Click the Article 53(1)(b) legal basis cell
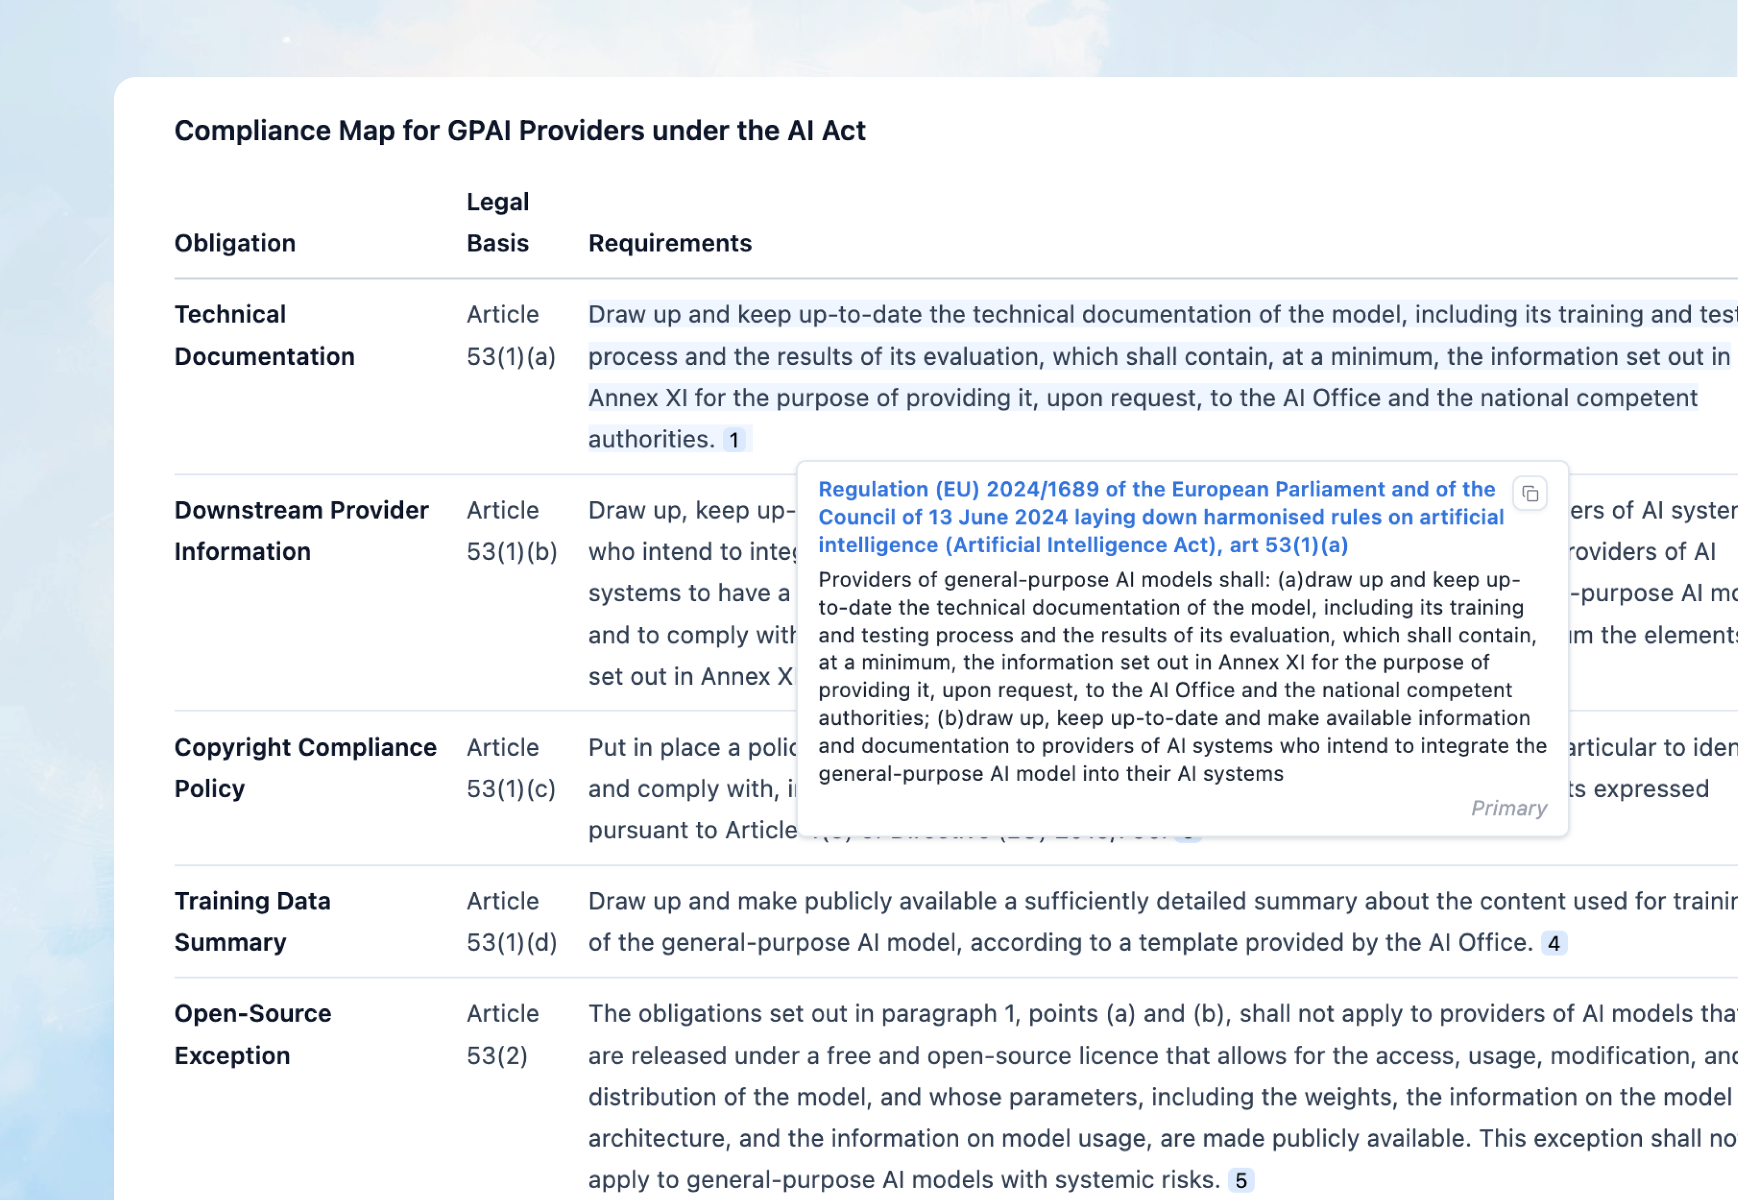This screenshot has height=1200, width=1738. pos(512,531)
